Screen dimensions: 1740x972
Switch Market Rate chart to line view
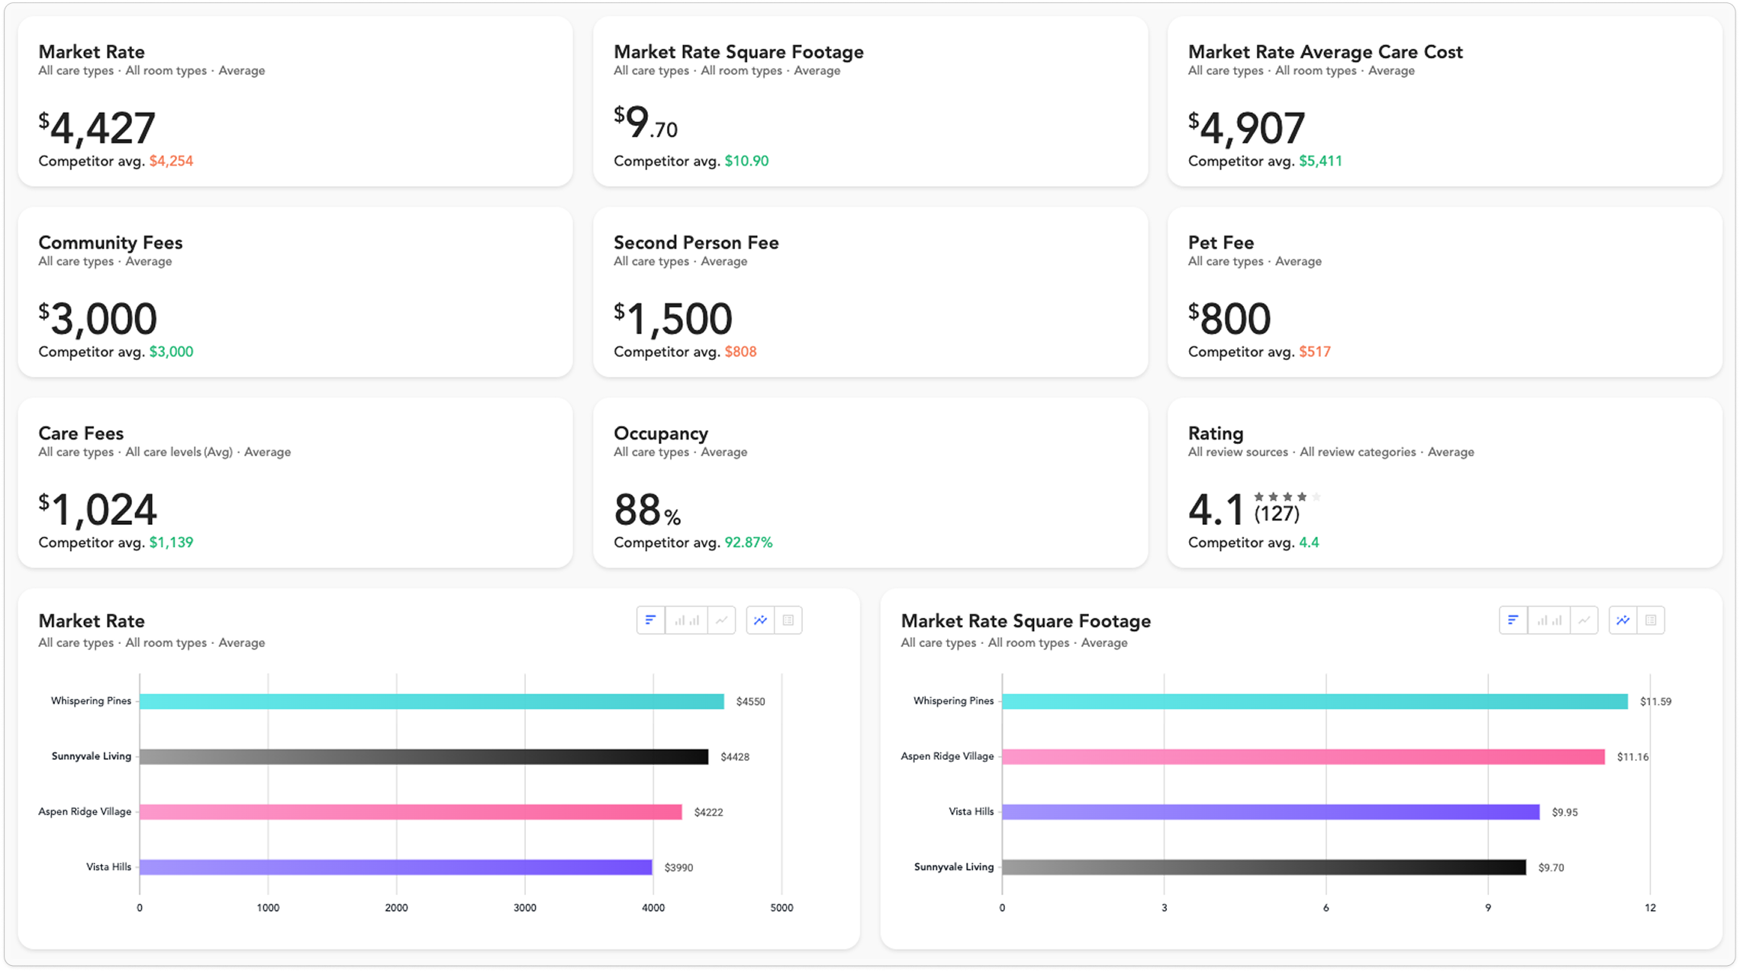click(x=721, y=620)
